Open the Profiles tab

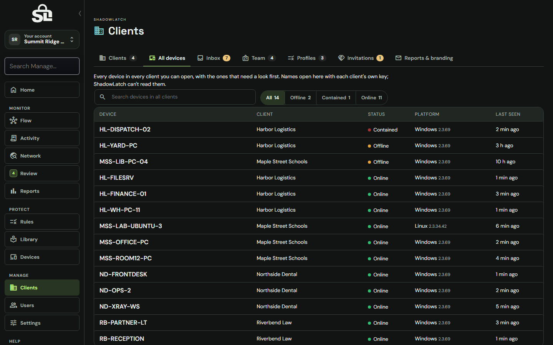[307, 58]
